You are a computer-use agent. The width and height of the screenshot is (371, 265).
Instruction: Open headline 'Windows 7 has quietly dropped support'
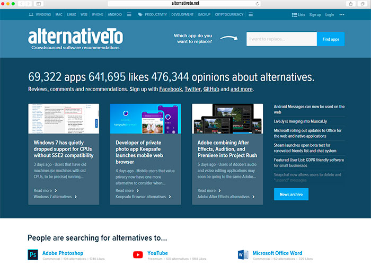point(64,149)
